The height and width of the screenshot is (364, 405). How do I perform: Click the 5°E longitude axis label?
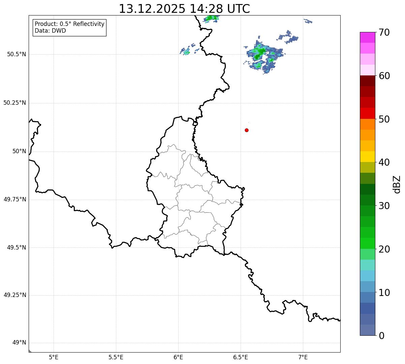(x=54, y=357)
